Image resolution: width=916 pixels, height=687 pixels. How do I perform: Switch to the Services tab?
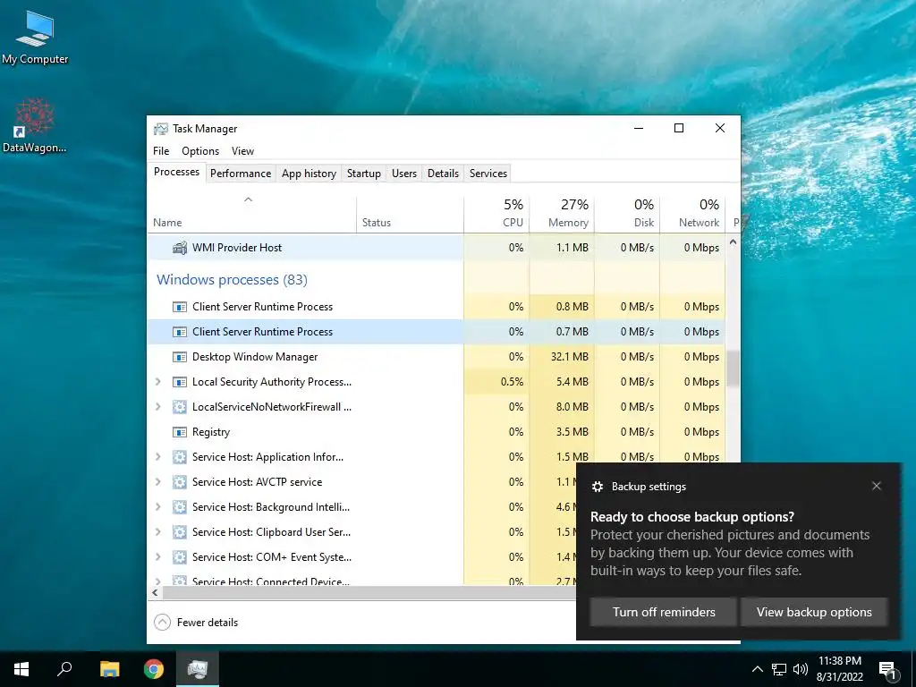point(488,174)
